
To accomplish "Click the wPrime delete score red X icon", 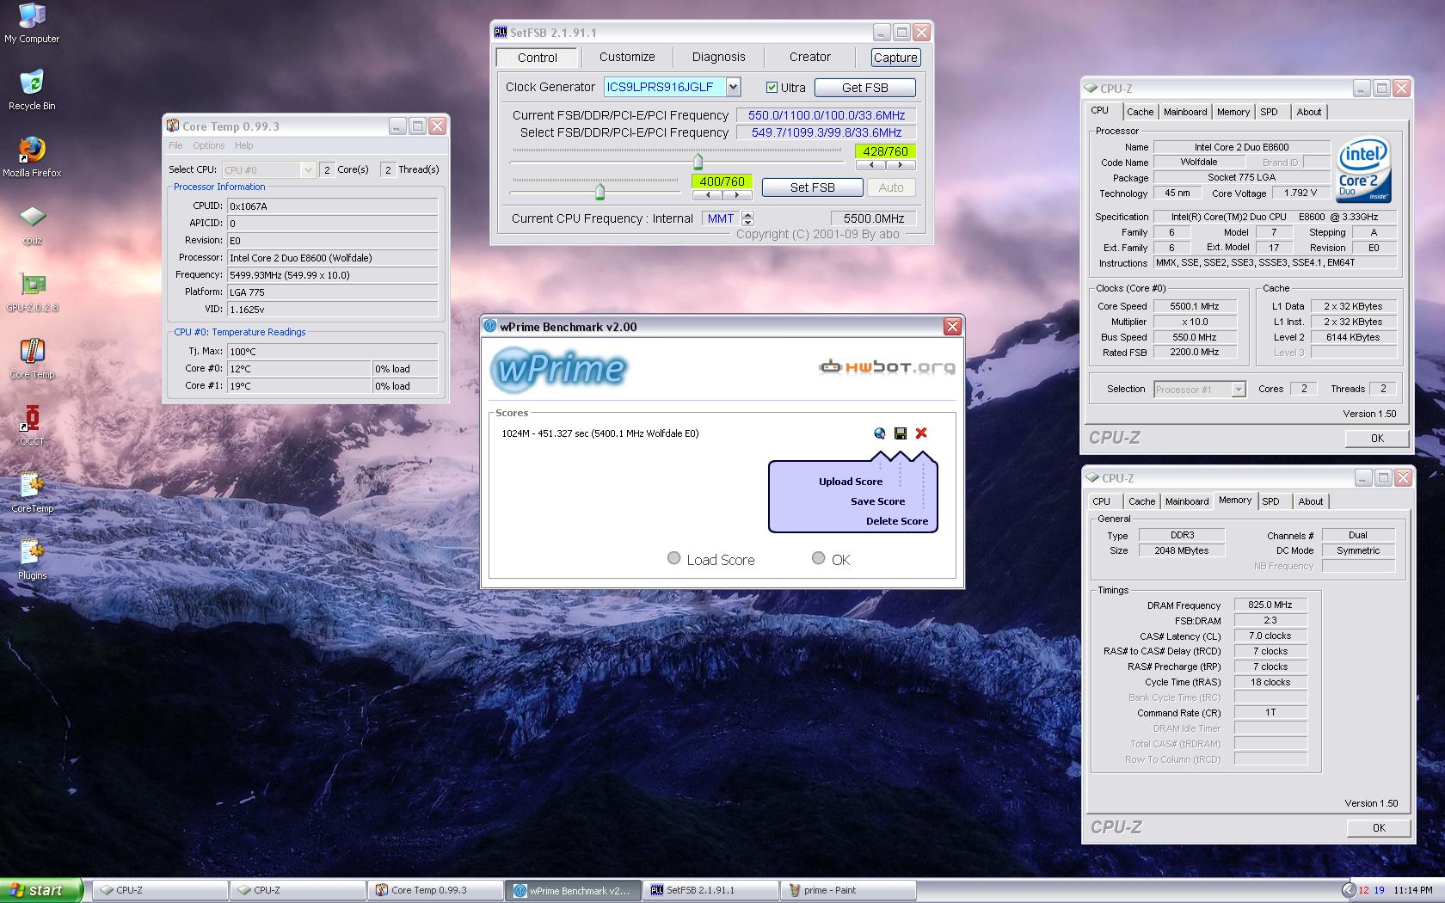I will point(921,433).
